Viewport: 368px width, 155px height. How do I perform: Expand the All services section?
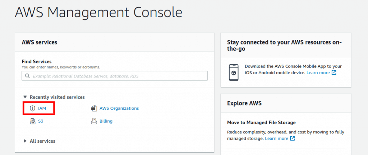[25, 141]
